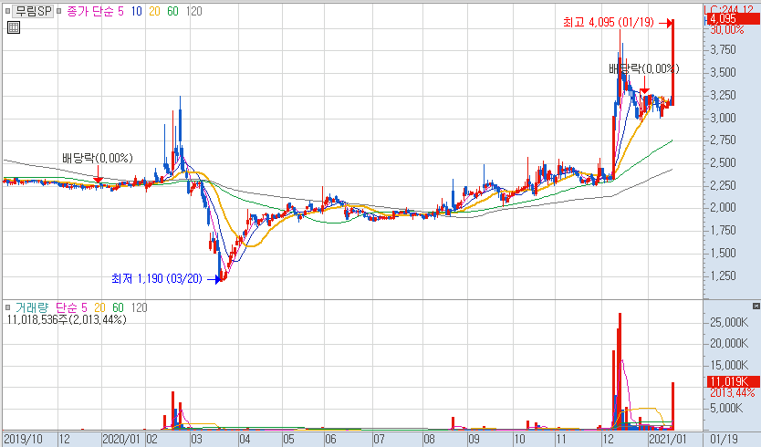
Task: Click the 09 month axis label
Action: tap(474, 439)
